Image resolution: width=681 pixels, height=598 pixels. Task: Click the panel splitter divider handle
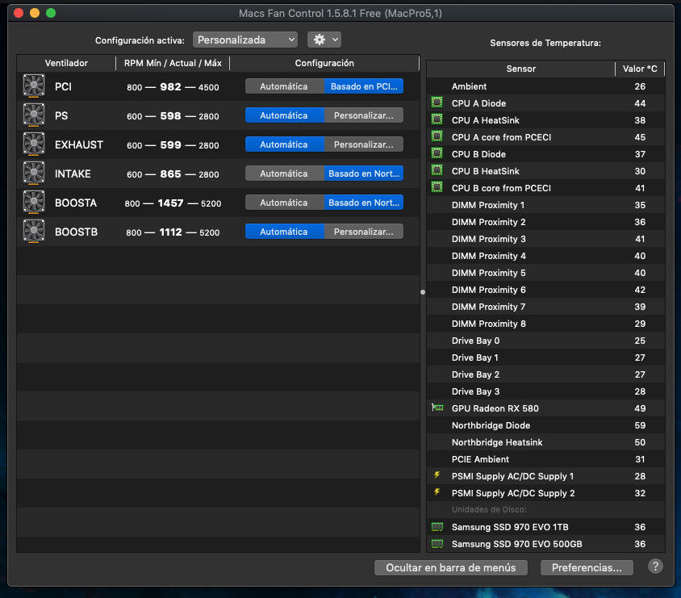pyautogui.click(x=423, y=293)
